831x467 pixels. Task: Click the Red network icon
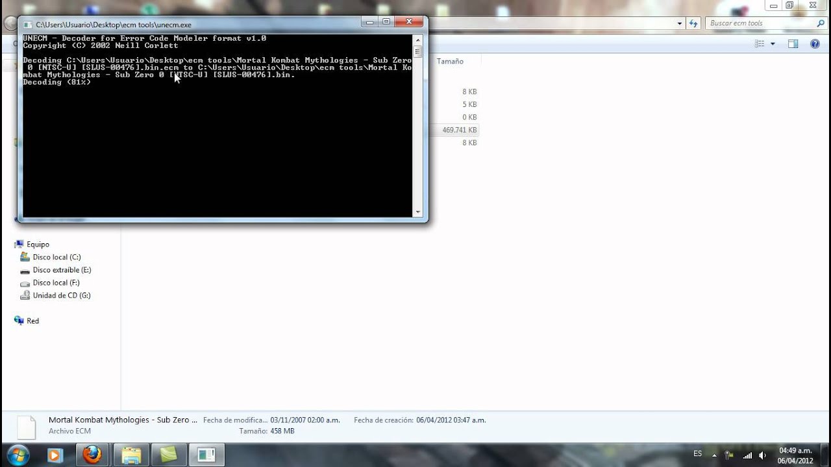(x=19, y=320)
